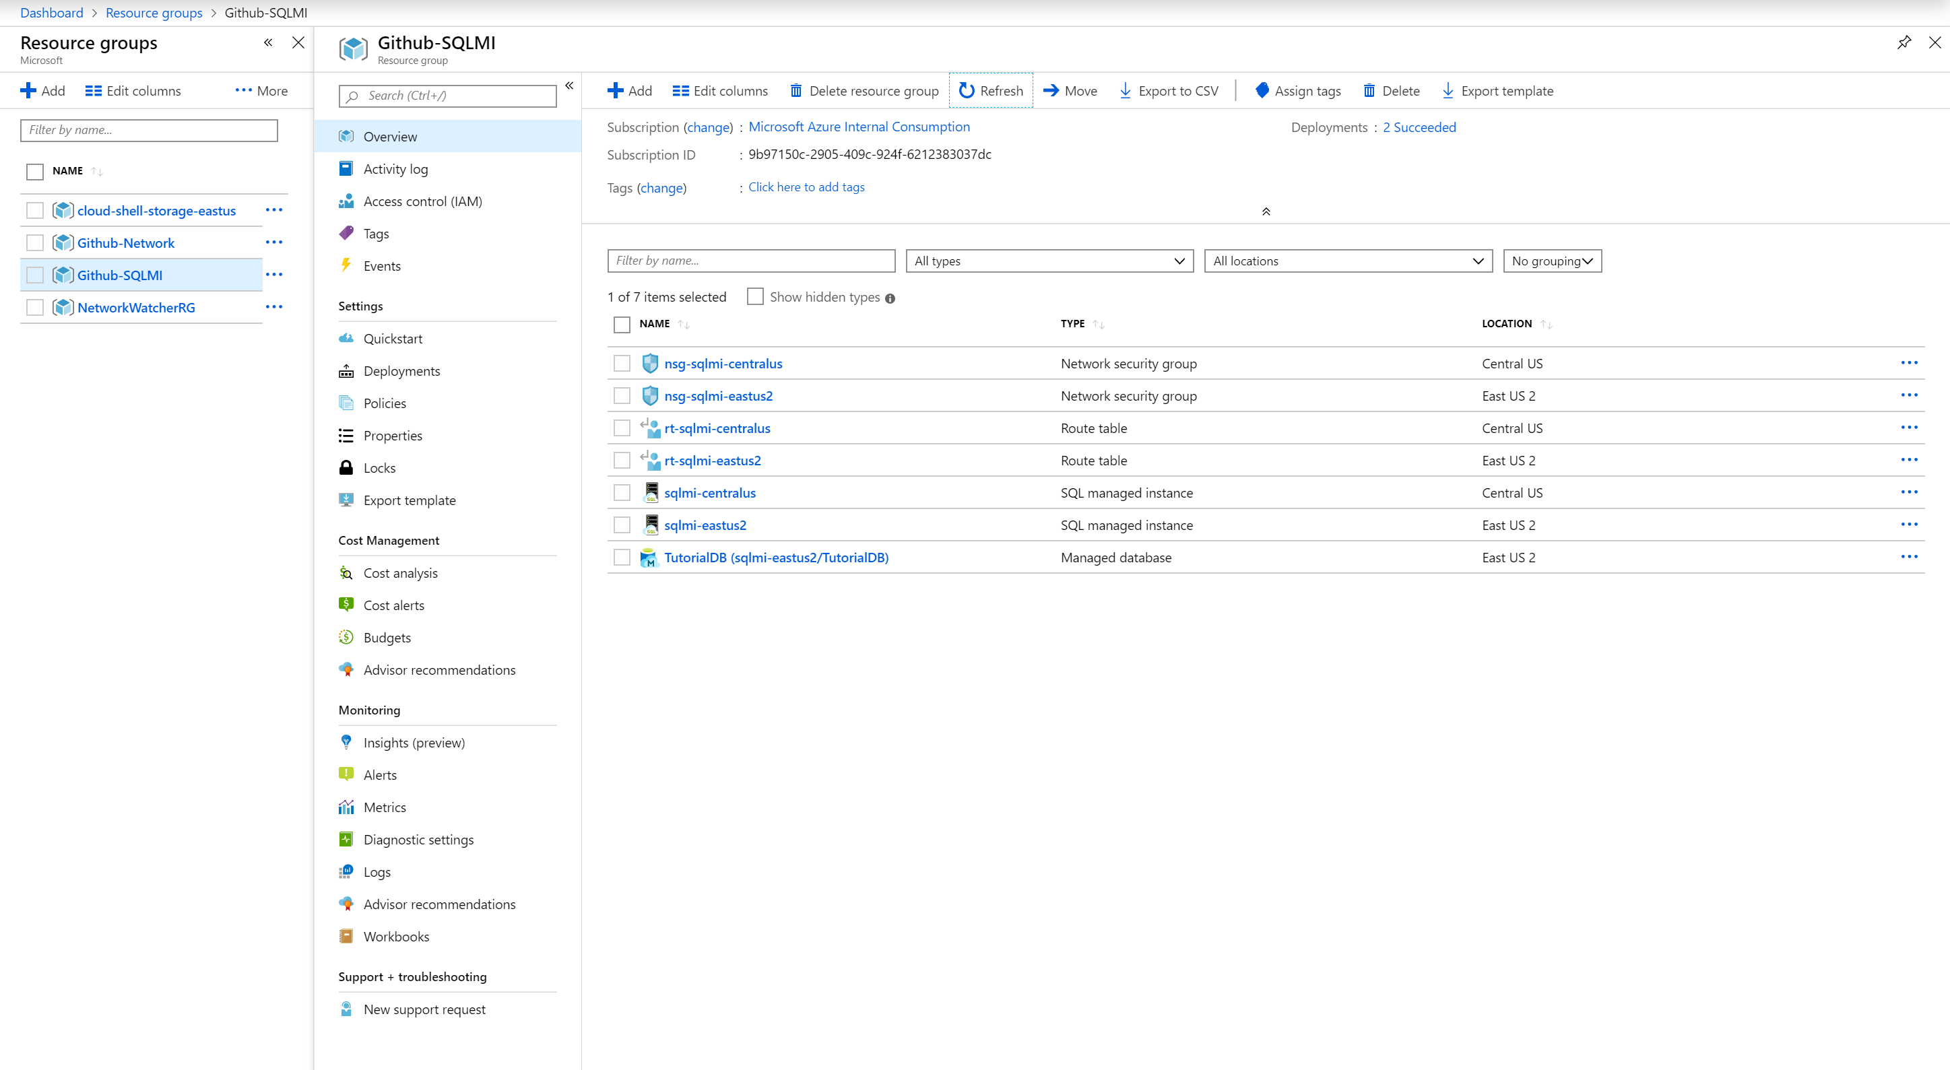This screenshot has width=1950, height=1070.
Task: Click the Github-SQLMI resource group cube icon
Action: pos(63,275)
